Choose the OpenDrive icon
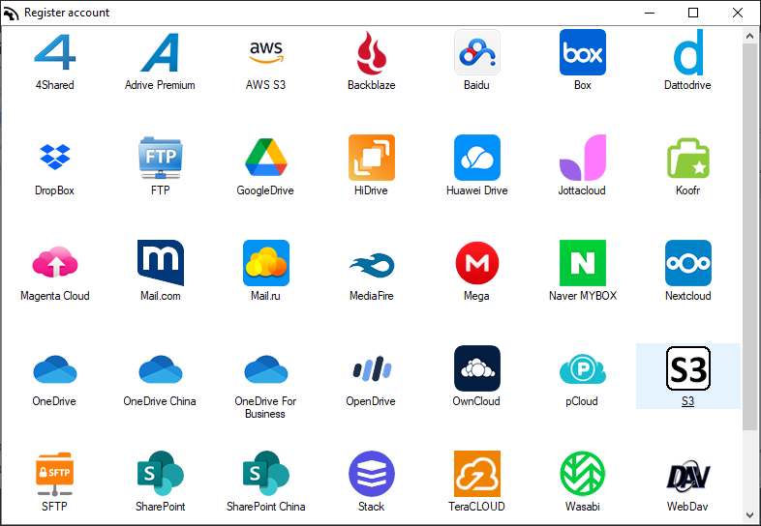This screenshot has width=761, height=526. coord(371,368)
